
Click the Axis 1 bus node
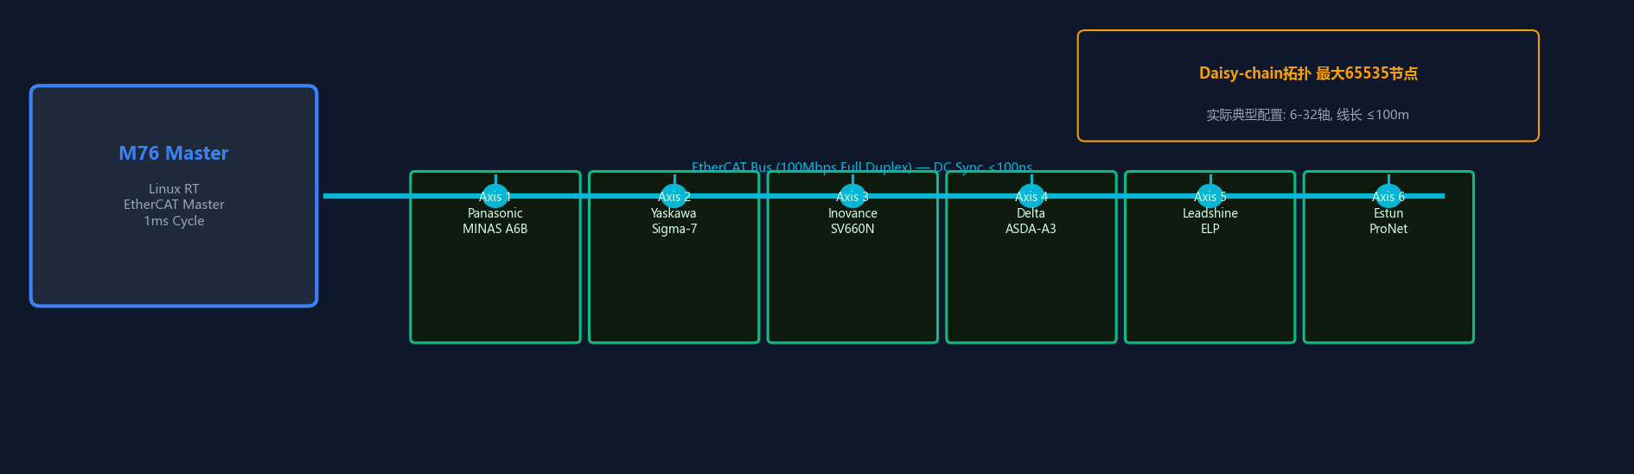click(x=495, y=196)
